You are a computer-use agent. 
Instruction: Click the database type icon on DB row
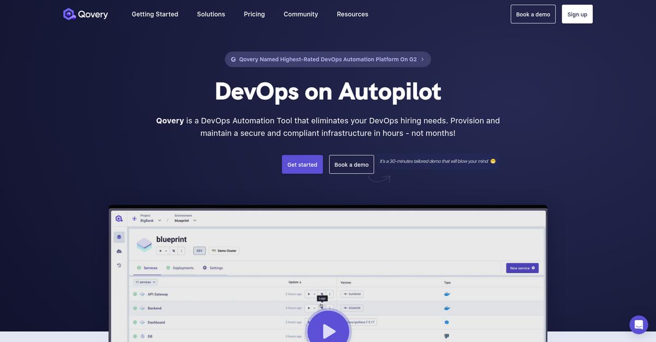[447, 336]
